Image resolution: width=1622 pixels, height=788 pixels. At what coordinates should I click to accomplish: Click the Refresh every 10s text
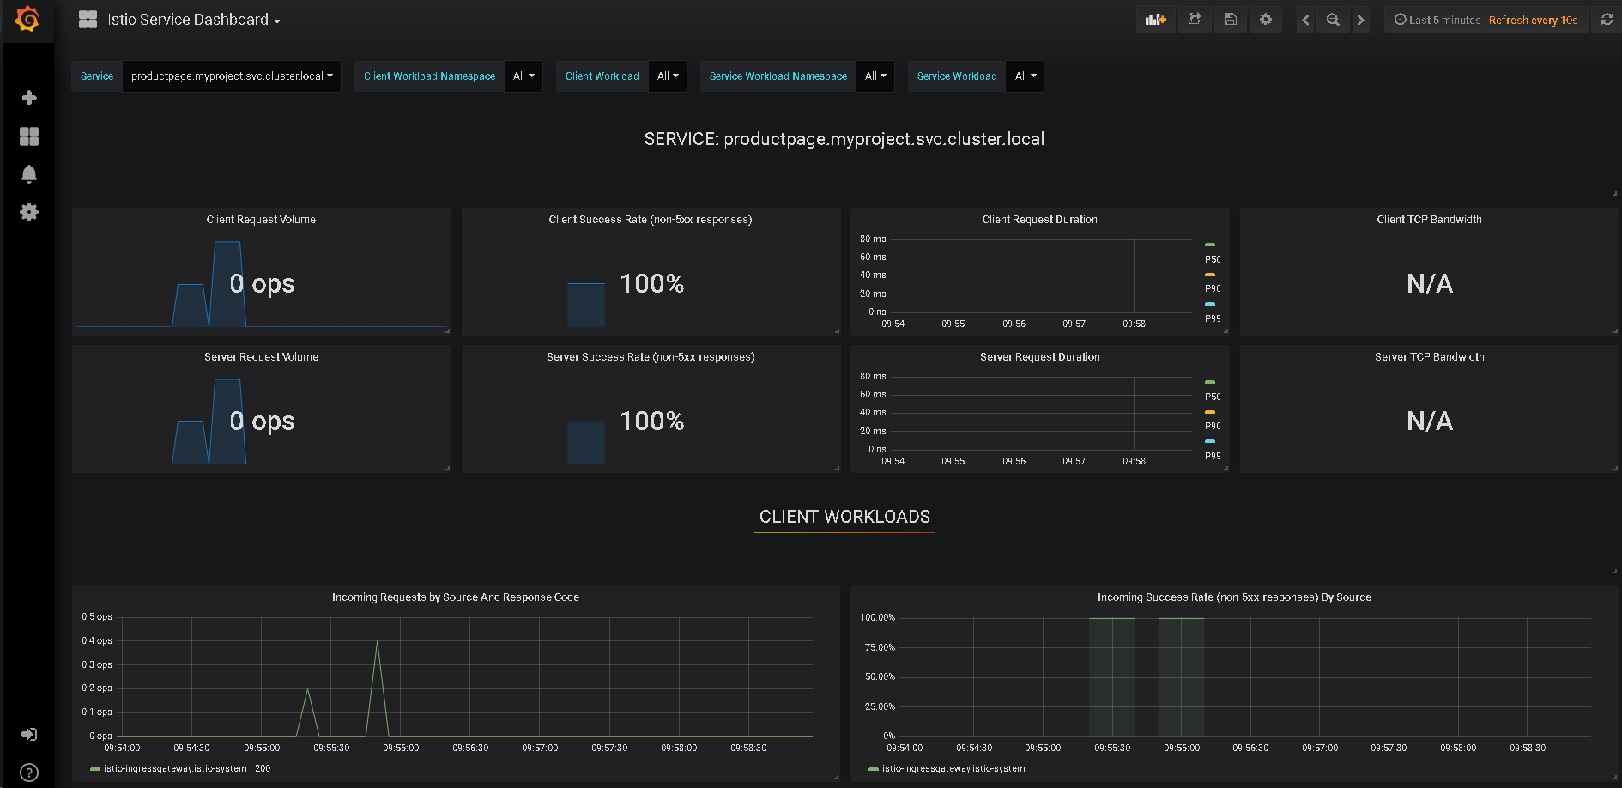1534,20
